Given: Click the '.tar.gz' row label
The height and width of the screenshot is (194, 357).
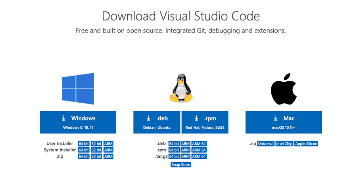Looking at the screenshot, I should point(161,156).
